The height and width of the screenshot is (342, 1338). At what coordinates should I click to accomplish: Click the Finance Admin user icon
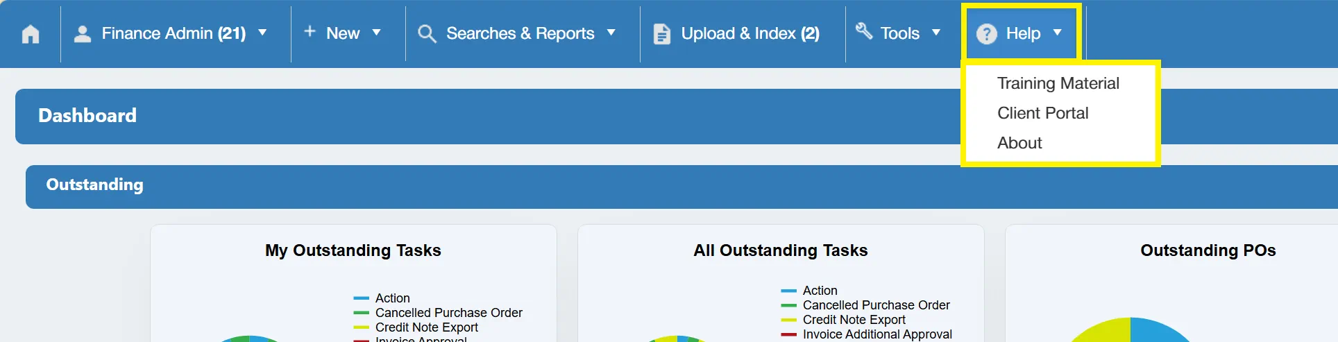(83, 34)
